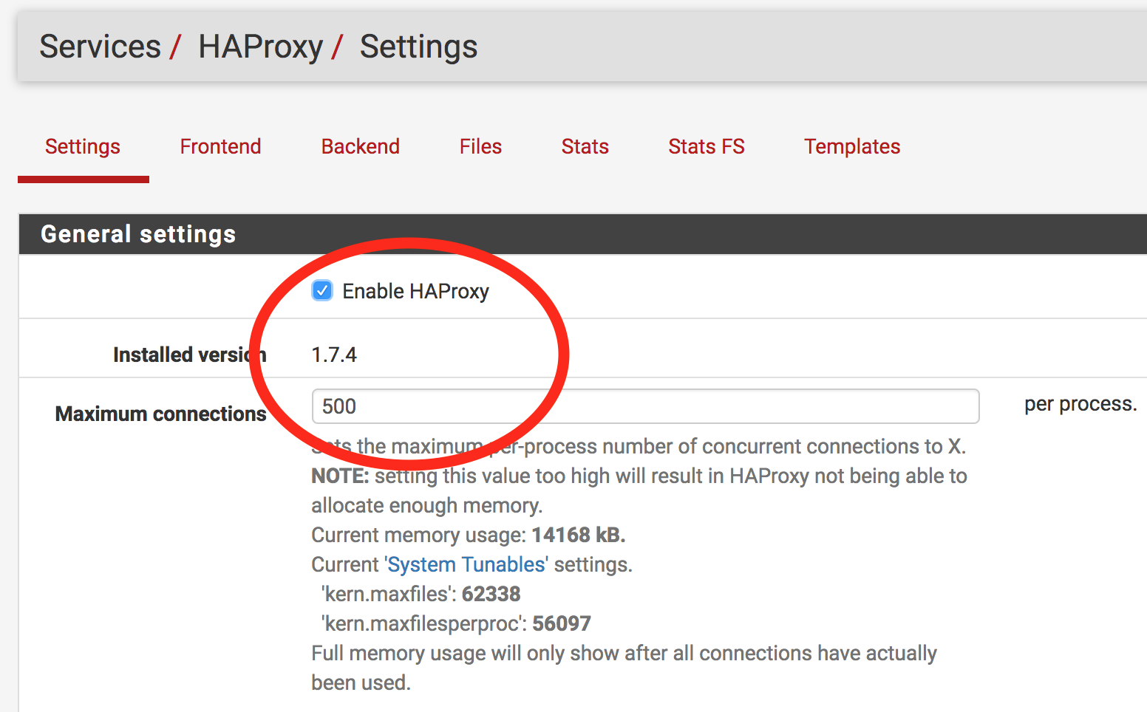Click the General settings panel header
Screen dimensions: 1147x712
(x=138, y=234)
